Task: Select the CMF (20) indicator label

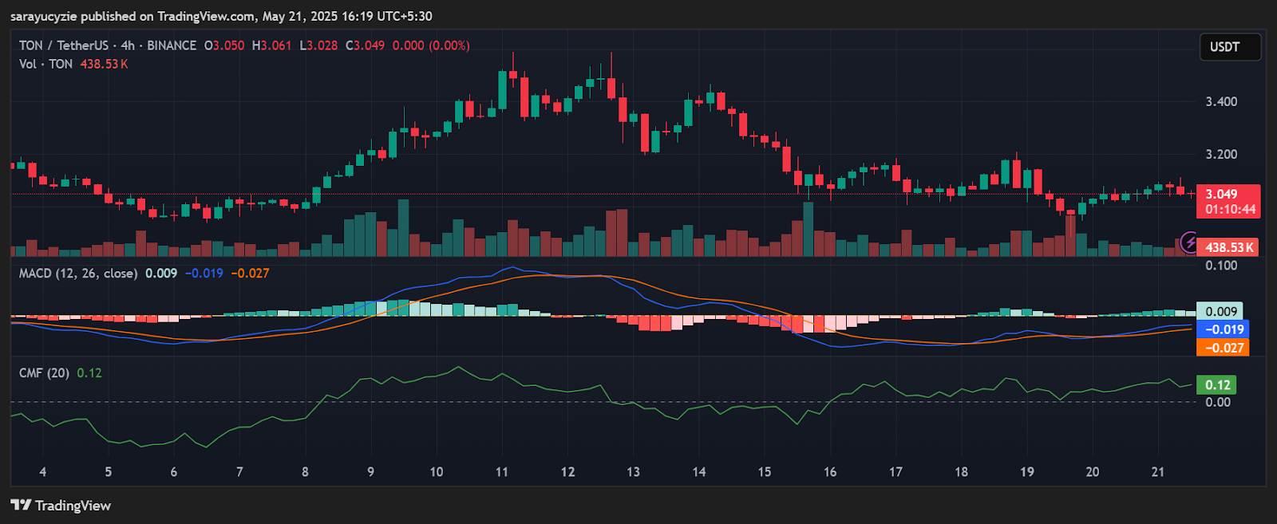Action: (x=44, y=372)
